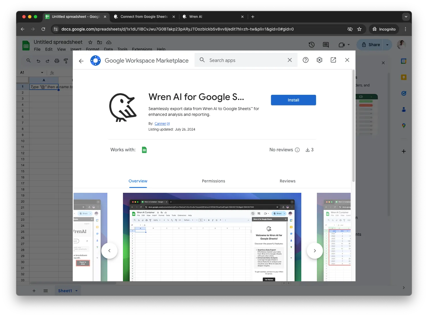Click the Search apps input field
The image size is (428, 317).
click(x=246, y=60)
